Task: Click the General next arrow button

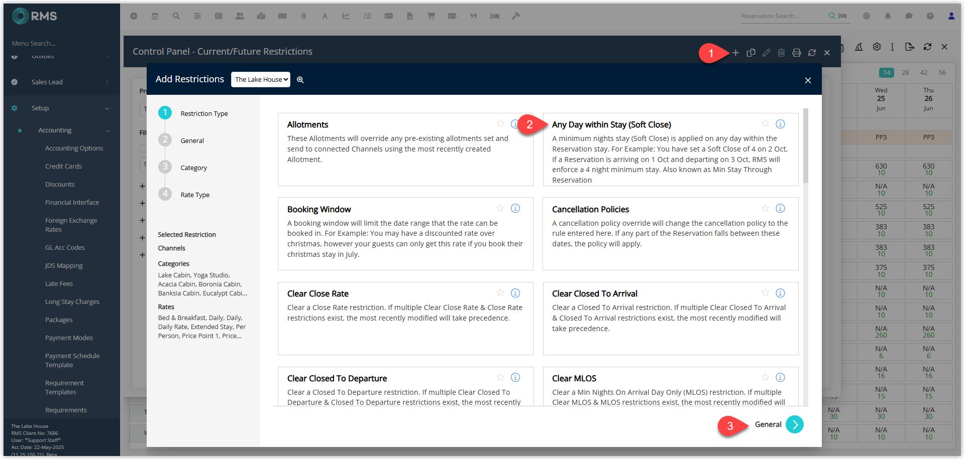Action: 795,424
